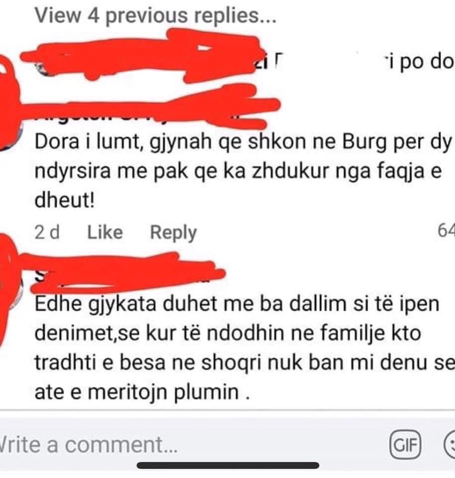Expand "View 4 previous replies..."
The height and width of the screenshot is (478, 455).
155,15
